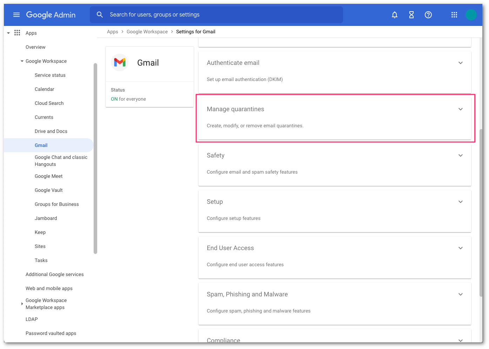
Task: Expand the End User Access section
Action: click(x=460, y=248)
